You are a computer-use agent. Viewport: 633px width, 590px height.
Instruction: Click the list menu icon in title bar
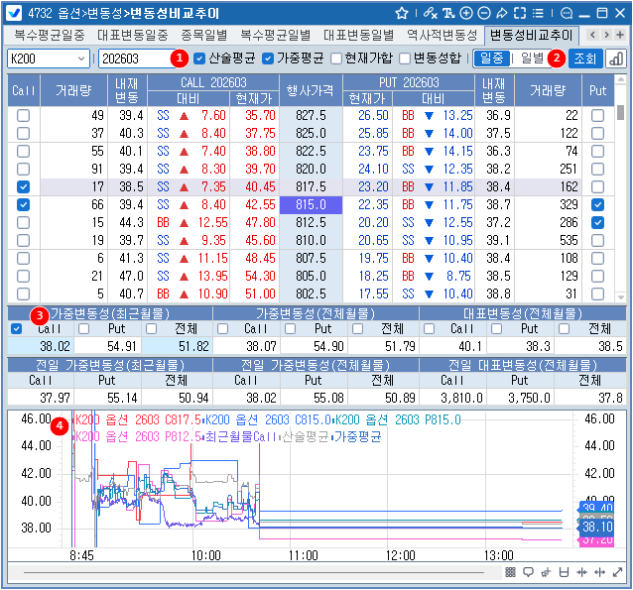tap(537, 13)
